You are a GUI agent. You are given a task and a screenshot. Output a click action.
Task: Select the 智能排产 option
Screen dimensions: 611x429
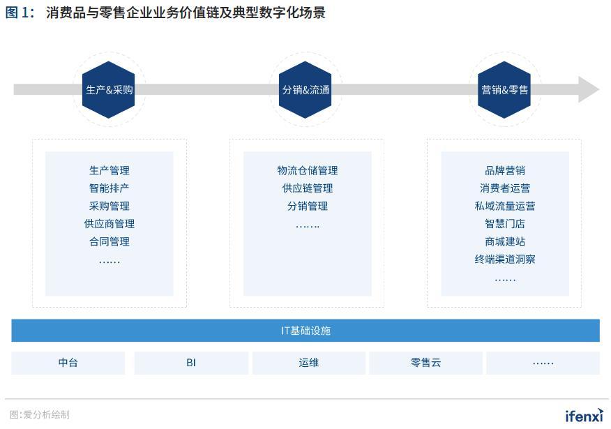(x=110, y=188)
